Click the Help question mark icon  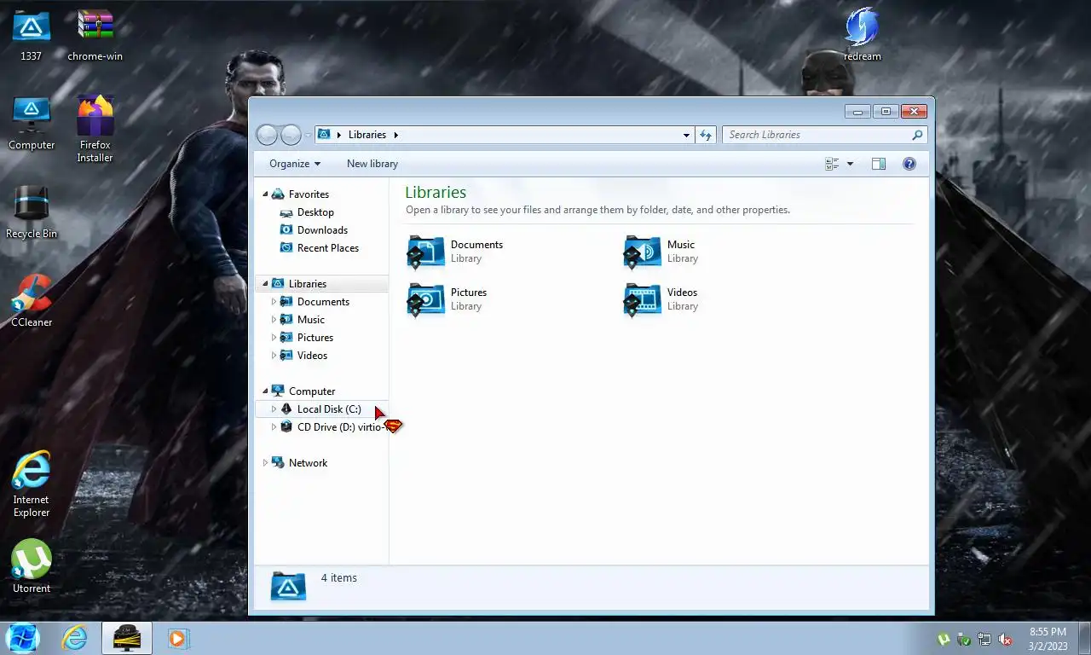909,164
